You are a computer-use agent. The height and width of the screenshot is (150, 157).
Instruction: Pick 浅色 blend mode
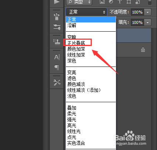(x=91, y=96)
